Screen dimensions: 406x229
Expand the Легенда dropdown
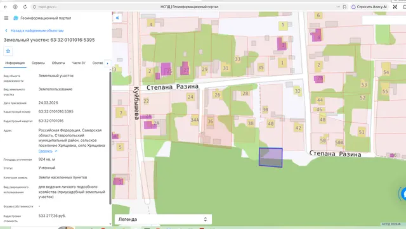[163, 220]
